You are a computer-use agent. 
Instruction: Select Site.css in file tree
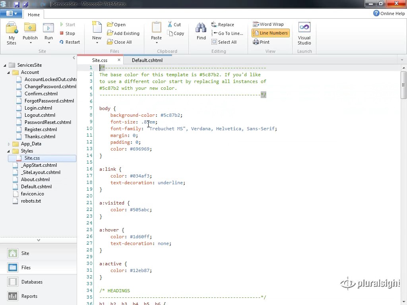click(42, 158)
